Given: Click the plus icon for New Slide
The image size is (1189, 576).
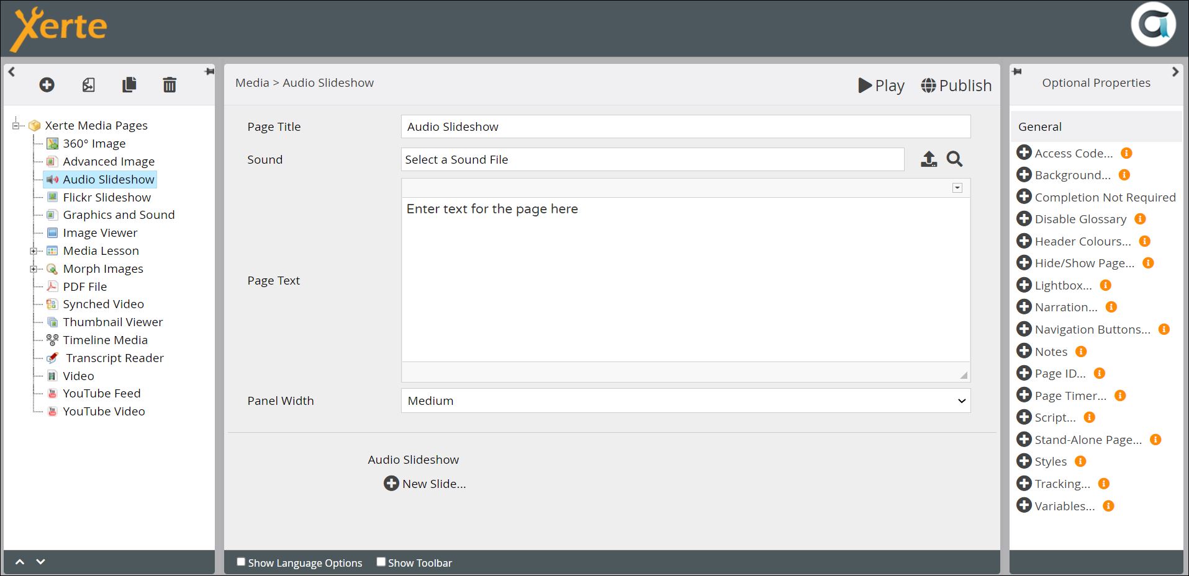Looking at the screenshot, I should tap(391, 484).
